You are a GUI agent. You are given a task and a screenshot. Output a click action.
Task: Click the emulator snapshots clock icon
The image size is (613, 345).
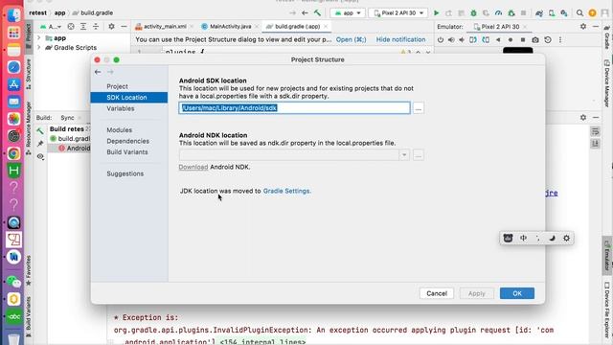[x=548, y=40]
